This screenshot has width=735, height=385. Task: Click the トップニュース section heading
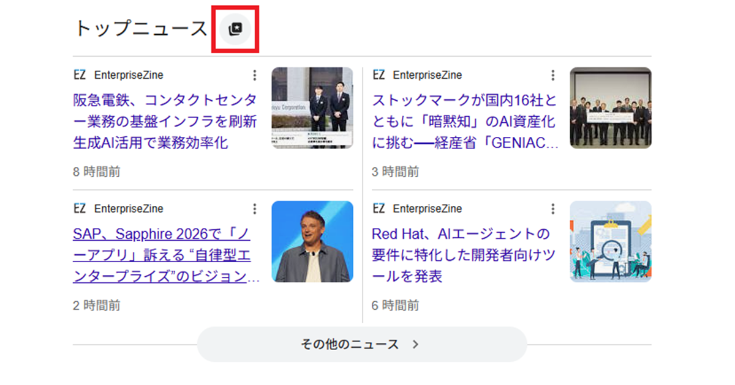pos(141,29)
